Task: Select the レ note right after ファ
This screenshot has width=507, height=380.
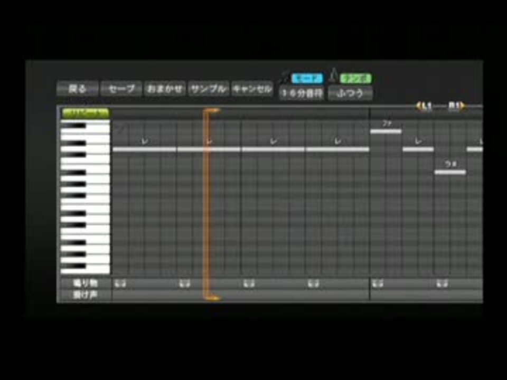Action: point(418,149)
